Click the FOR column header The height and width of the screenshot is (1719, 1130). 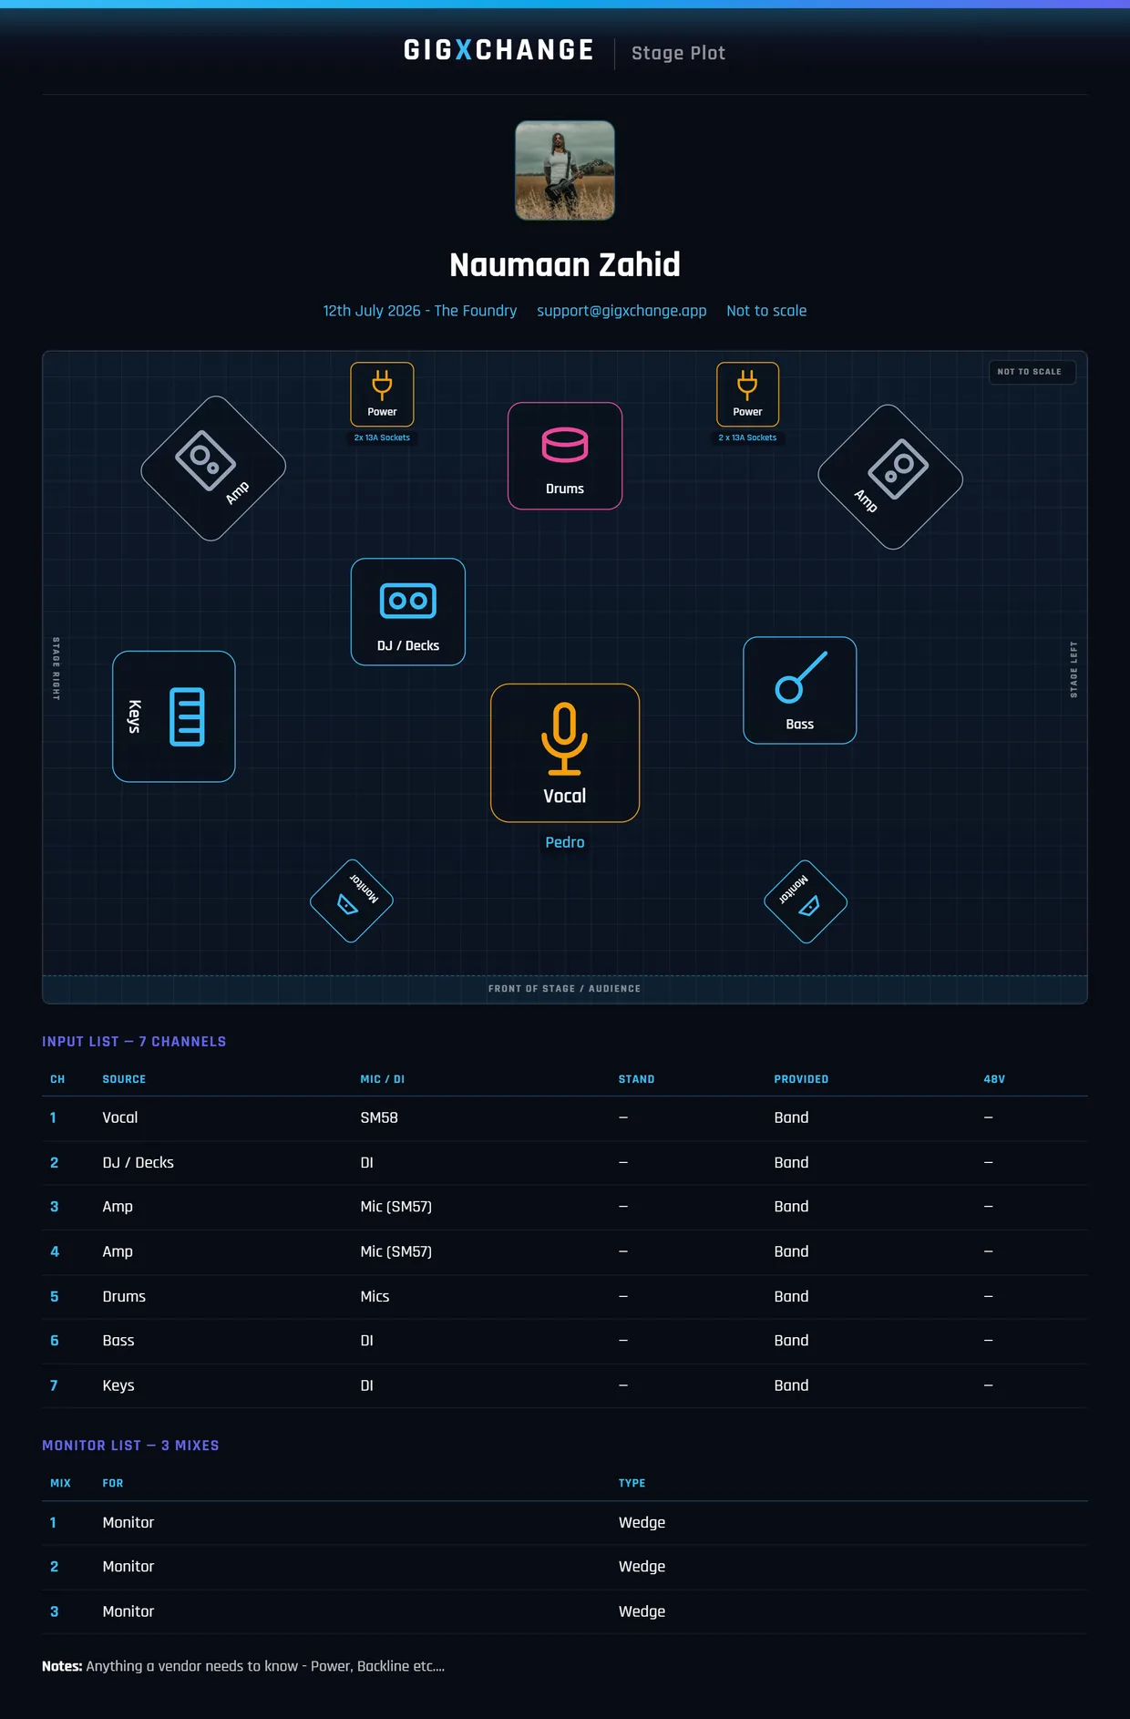[x=113, y=1483]
